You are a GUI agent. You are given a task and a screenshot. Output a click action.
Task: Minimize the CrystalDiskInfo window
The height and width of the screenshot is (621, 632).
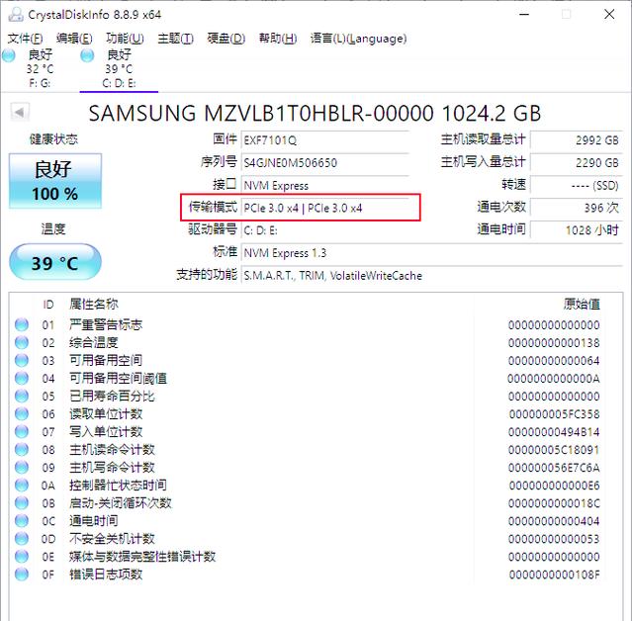click(524, 15)
